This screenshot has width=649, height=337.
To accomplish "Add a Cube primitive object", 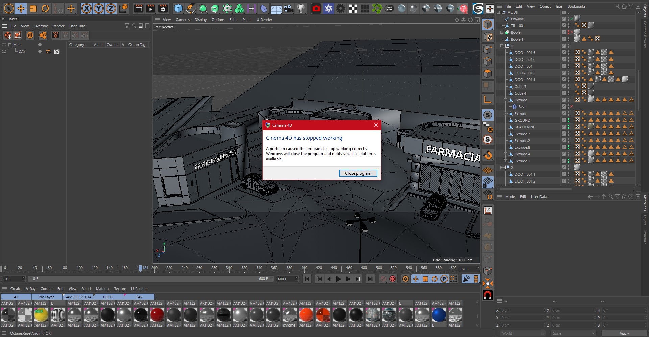I will 178,8.
